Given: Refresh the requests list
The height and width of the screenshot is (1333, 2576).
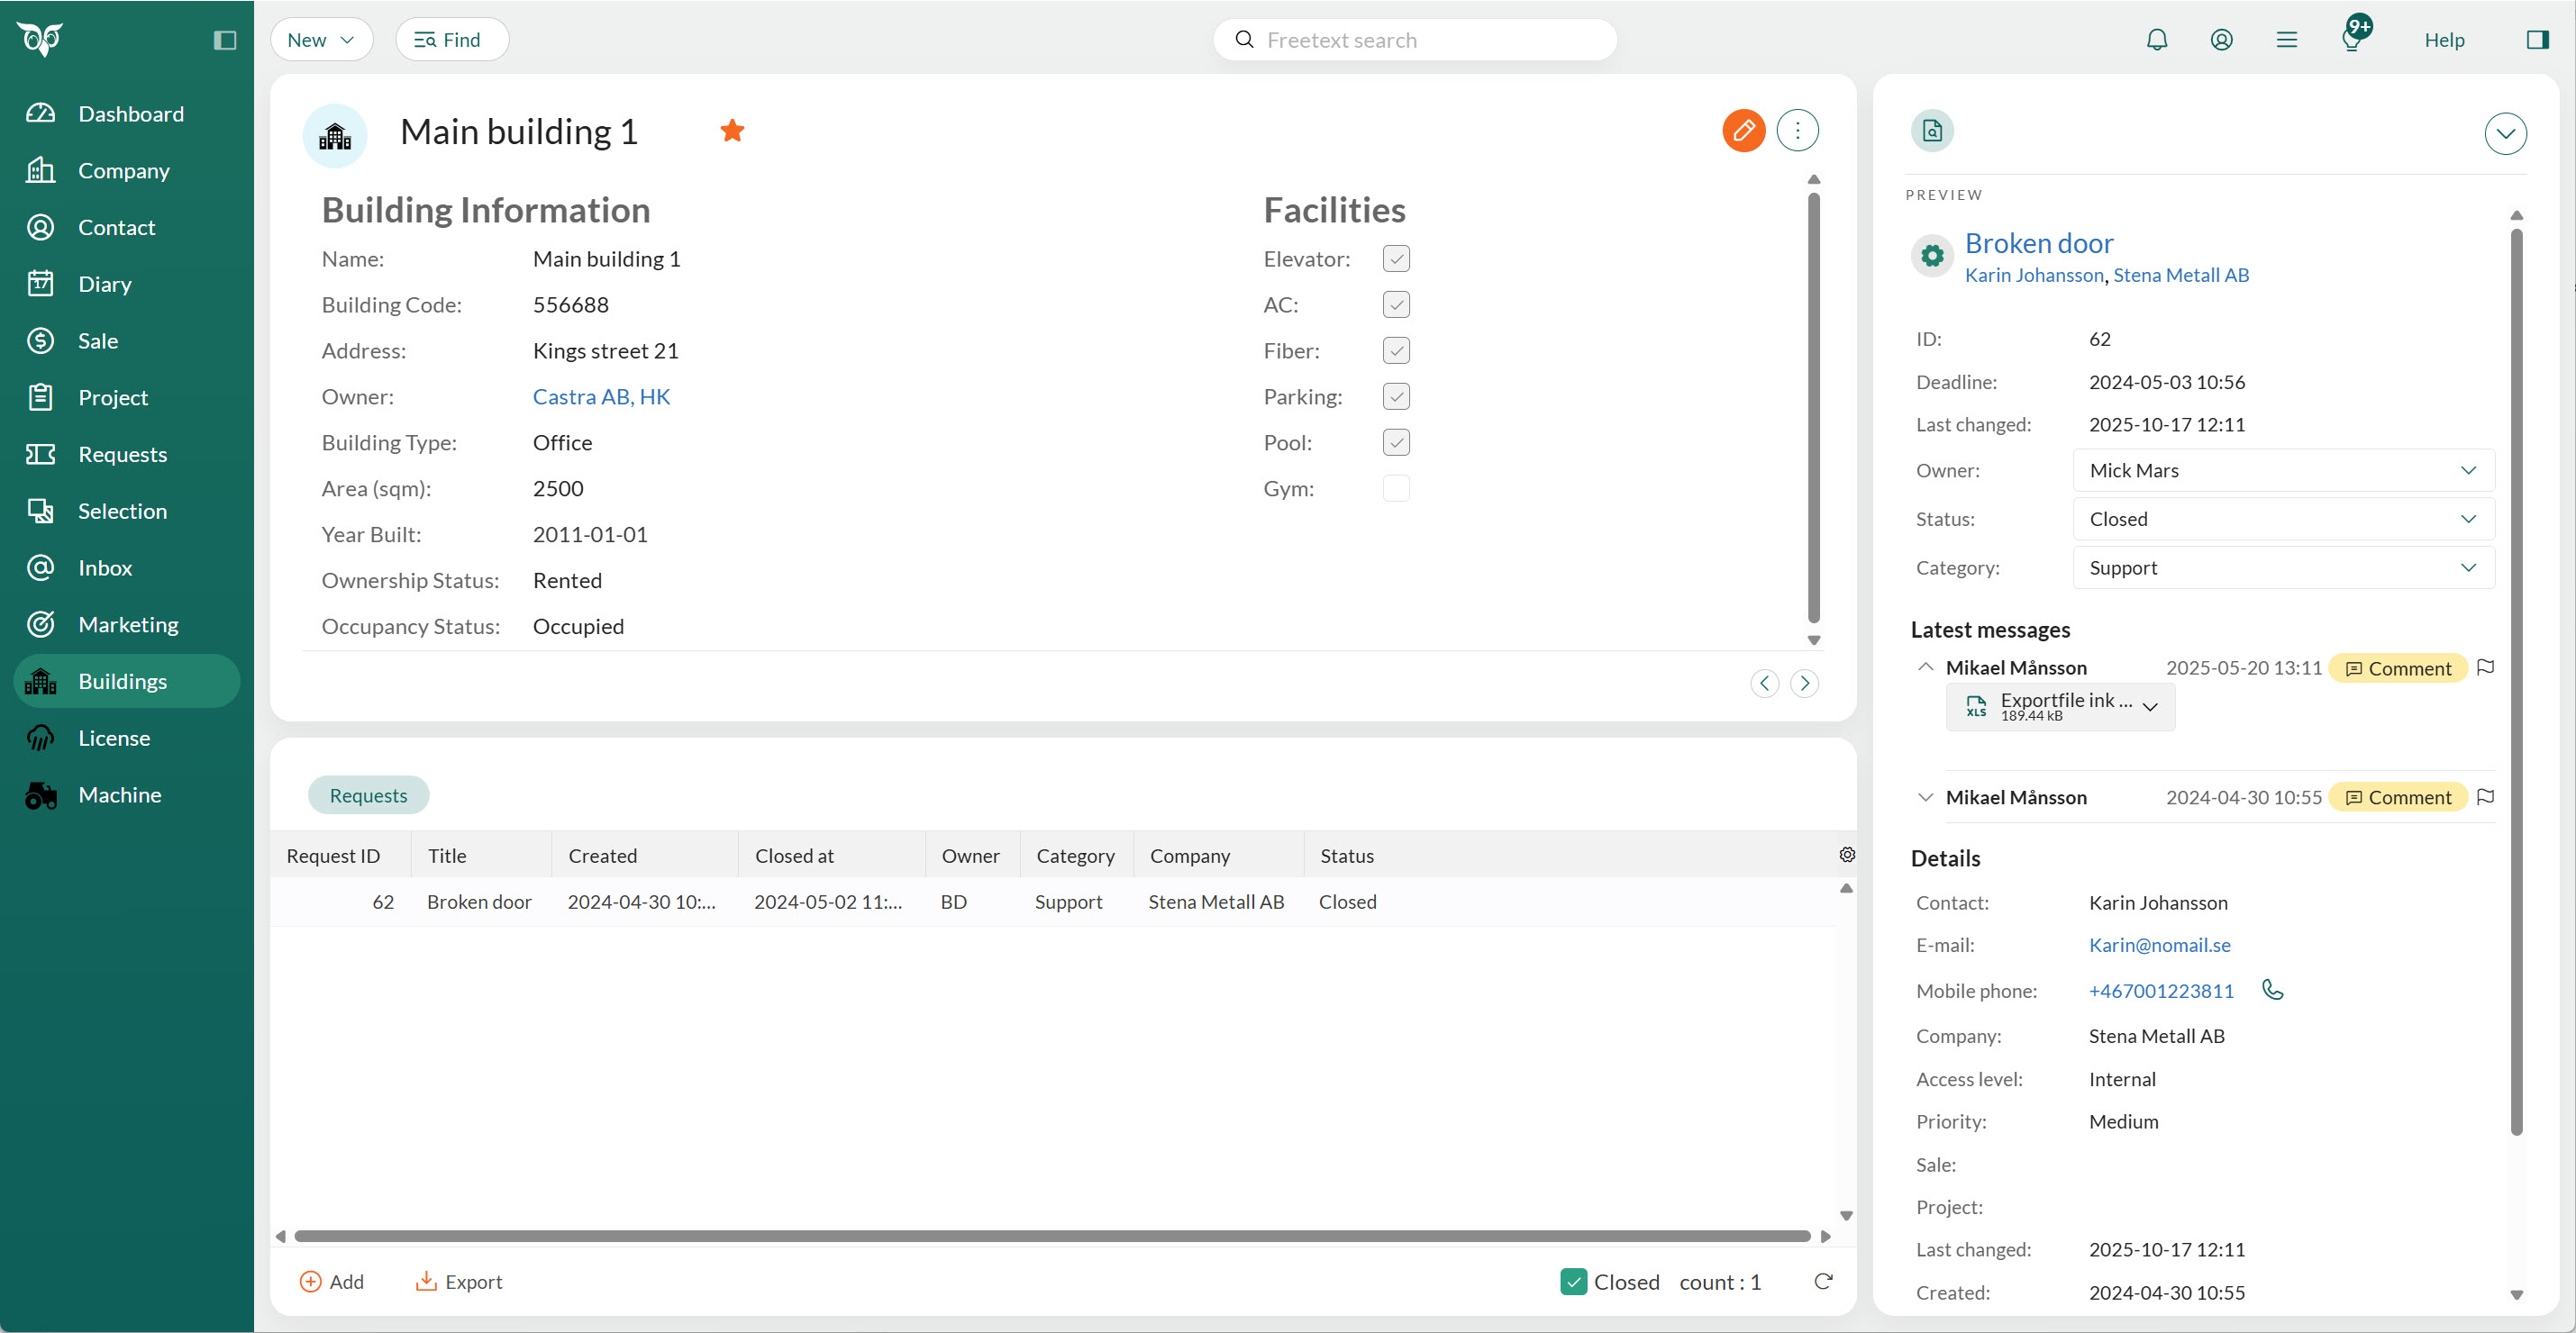Looking at the screenshot, I should [1822, 1281].
